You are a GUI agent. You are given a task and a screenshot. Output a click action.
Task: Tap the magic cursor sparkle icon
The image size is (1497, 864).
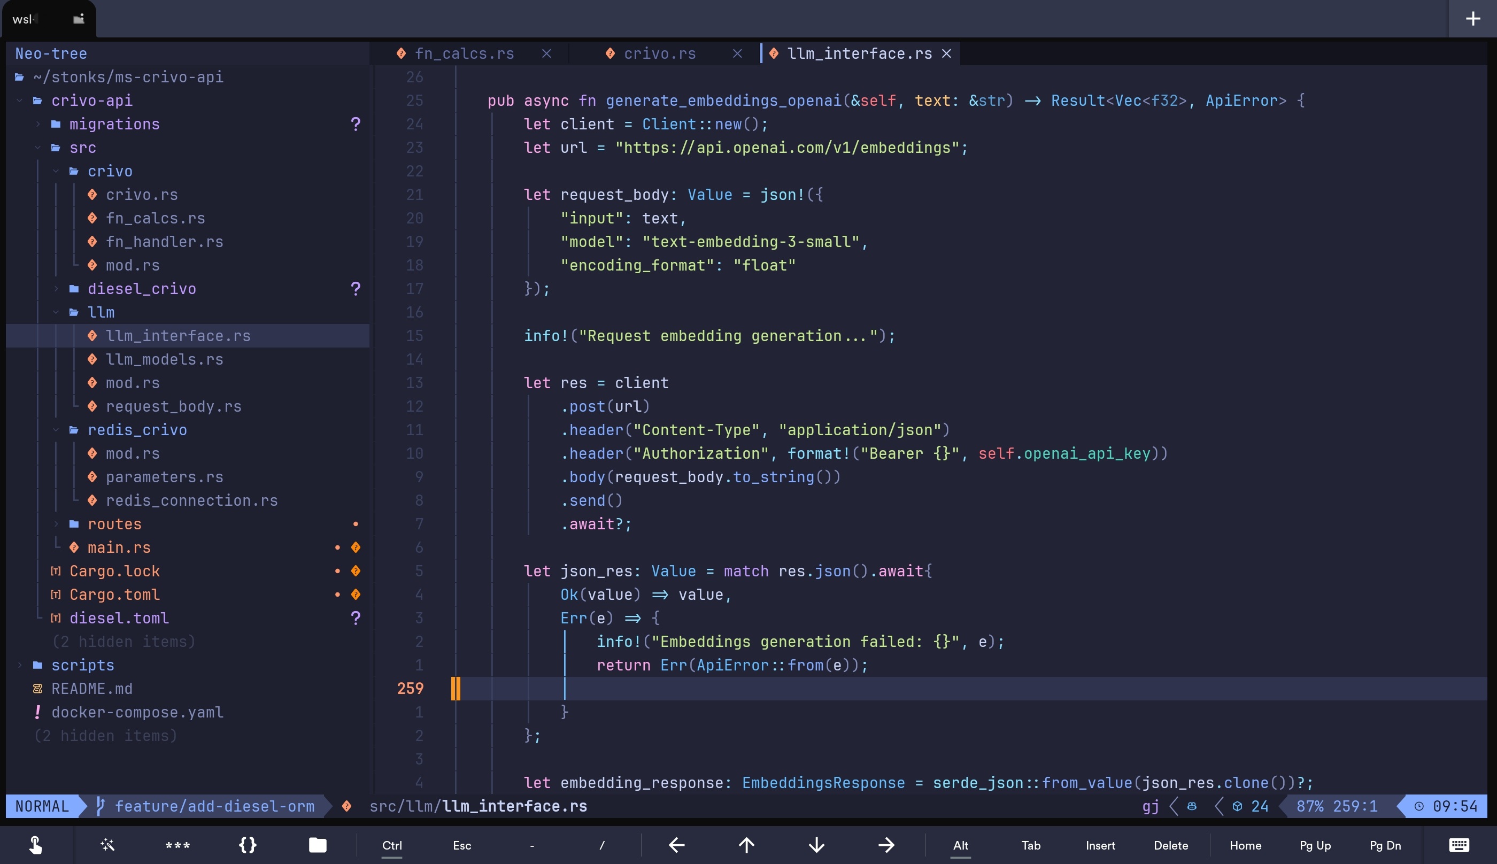[x=107, y=845]
